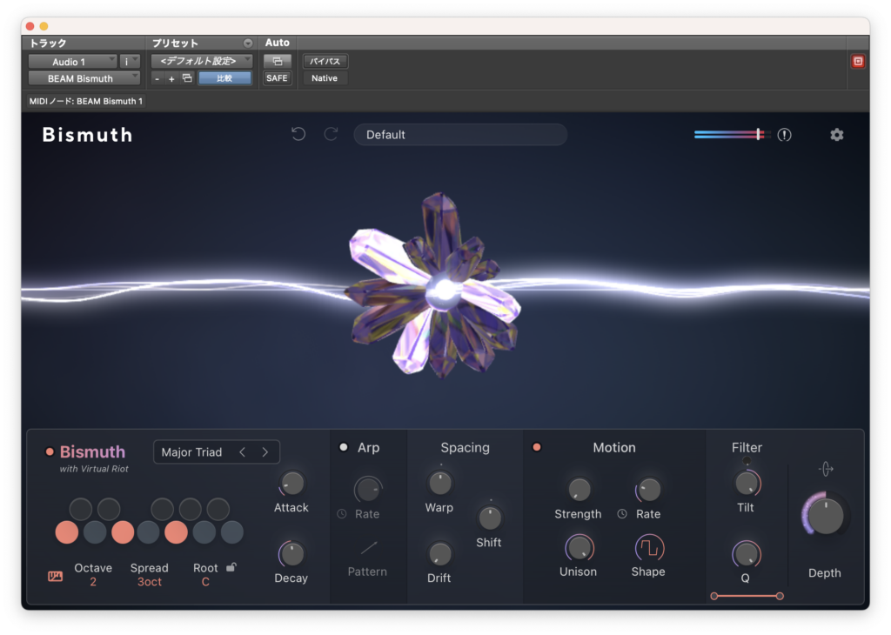Toggle the first orange note circle
Screen dimensions: 891x635
tap(66, 532)
